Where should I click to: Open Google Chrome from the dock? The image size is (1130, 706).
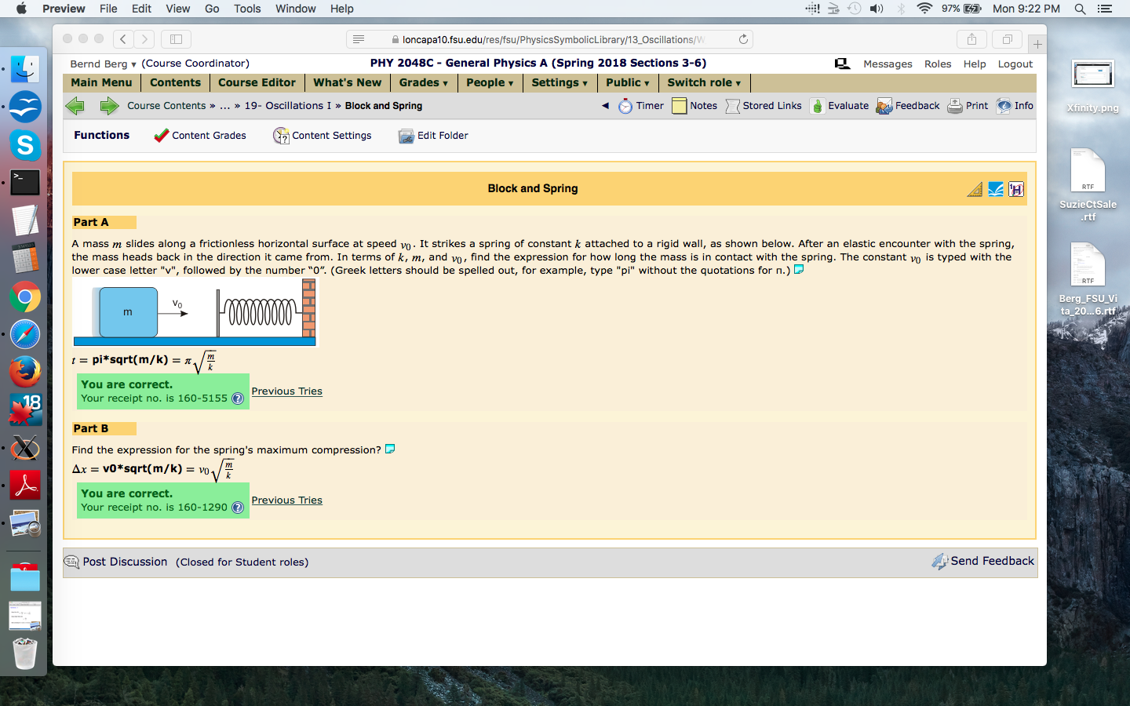click(25, 297)
